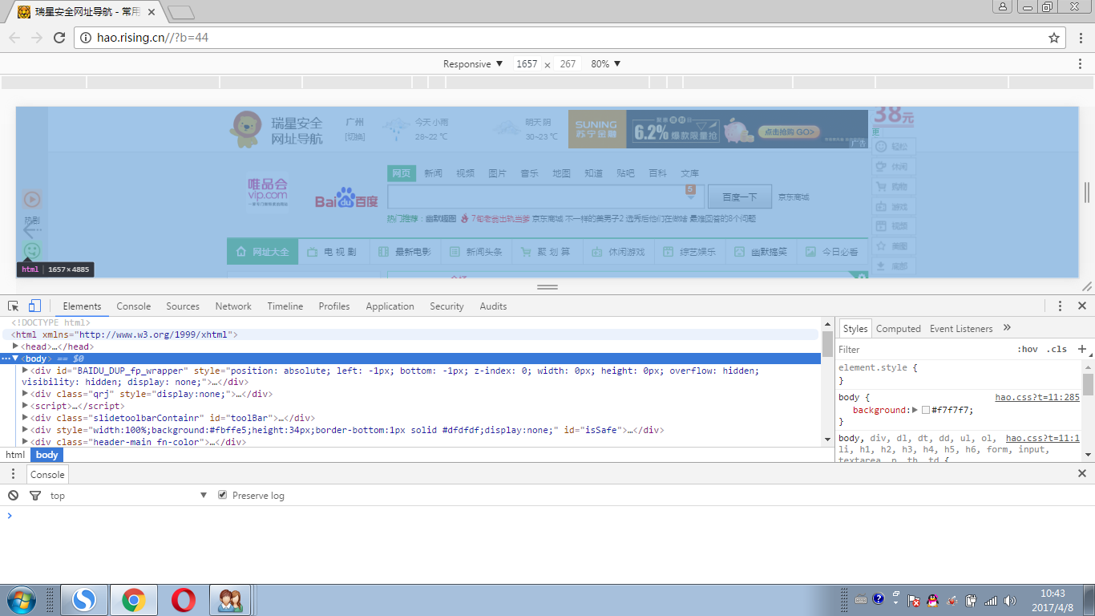
Task: Open the Security tab
Action: pos(446,306)
